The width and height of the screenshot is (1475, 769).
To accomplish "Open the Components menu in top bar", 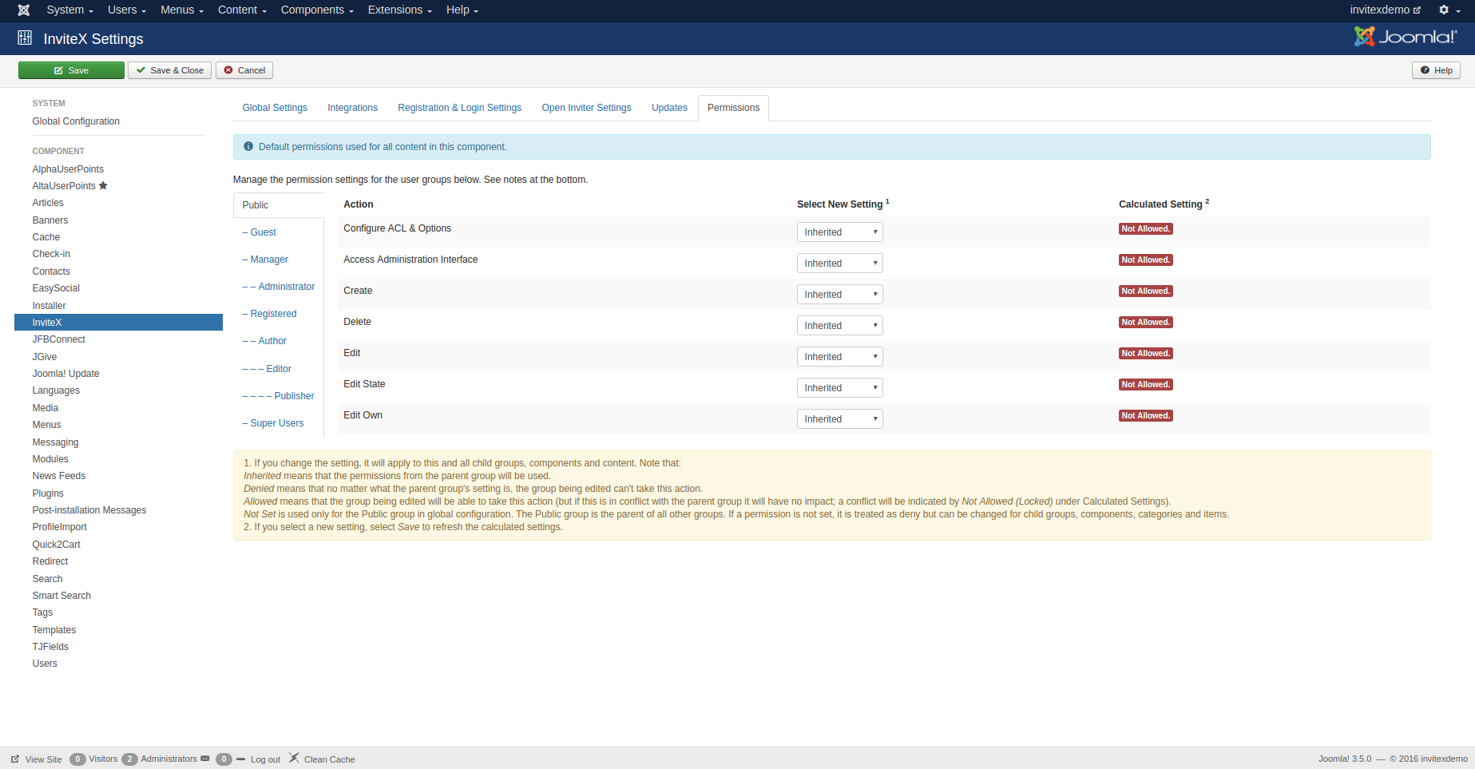I will (316, 10).
